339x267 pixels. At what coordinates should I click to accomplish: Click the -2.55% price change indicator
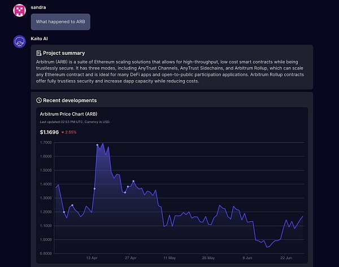70,132
